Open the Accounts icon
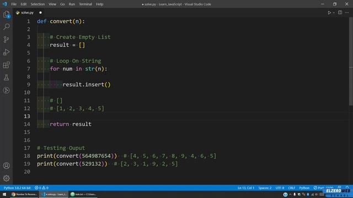The image size is (353, 198). coord(6,166)
